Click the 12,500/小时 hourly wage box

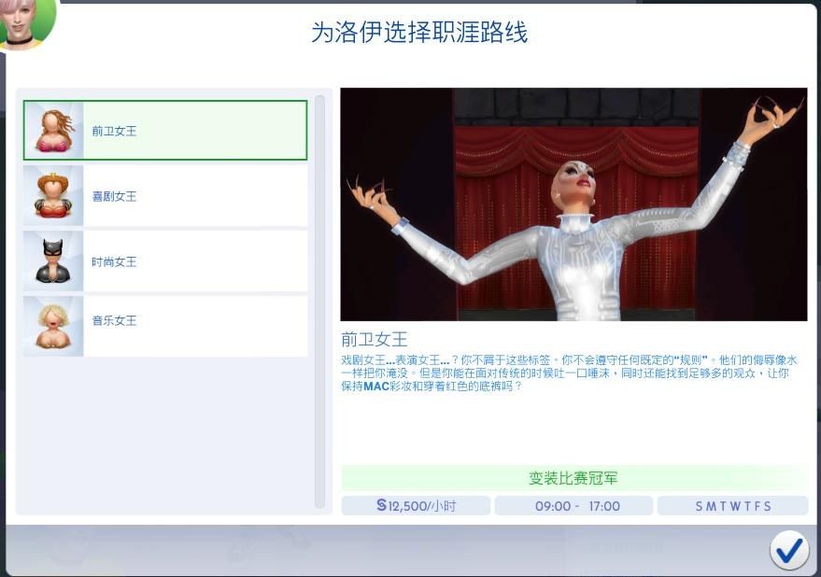click(416, 506)
